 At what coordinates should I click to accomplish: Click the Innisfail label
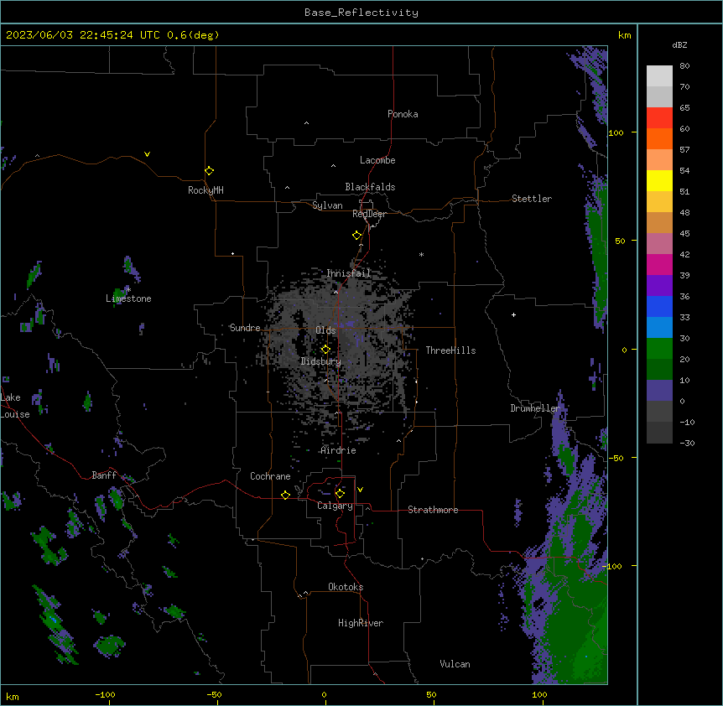(348, 273)
